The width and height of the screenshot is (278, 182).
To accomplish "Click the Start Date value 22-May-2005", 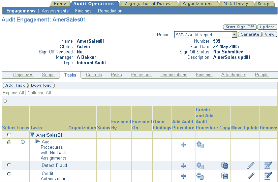I will click(x=226, y=46).
